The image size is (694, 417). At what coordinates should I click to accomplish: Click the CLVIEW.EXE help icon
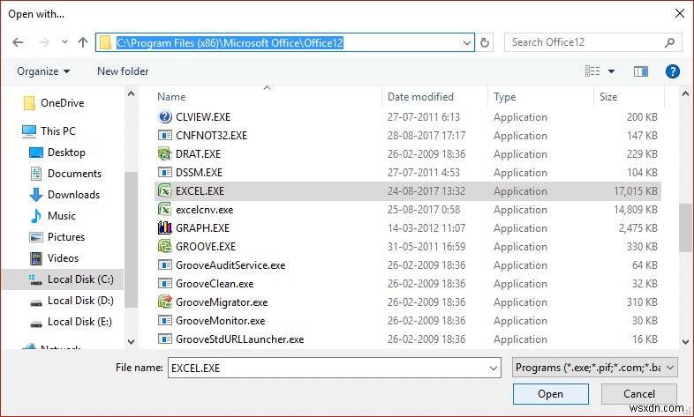click(164, 116)
